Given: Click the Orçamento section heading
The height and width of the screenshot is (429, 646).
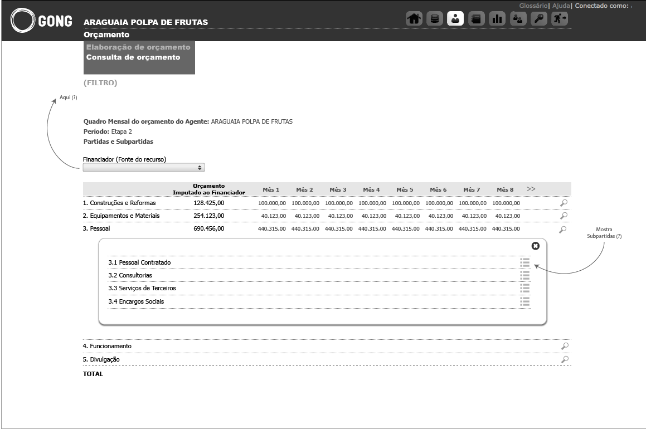Looking at the screenshot, I should 106,35.
